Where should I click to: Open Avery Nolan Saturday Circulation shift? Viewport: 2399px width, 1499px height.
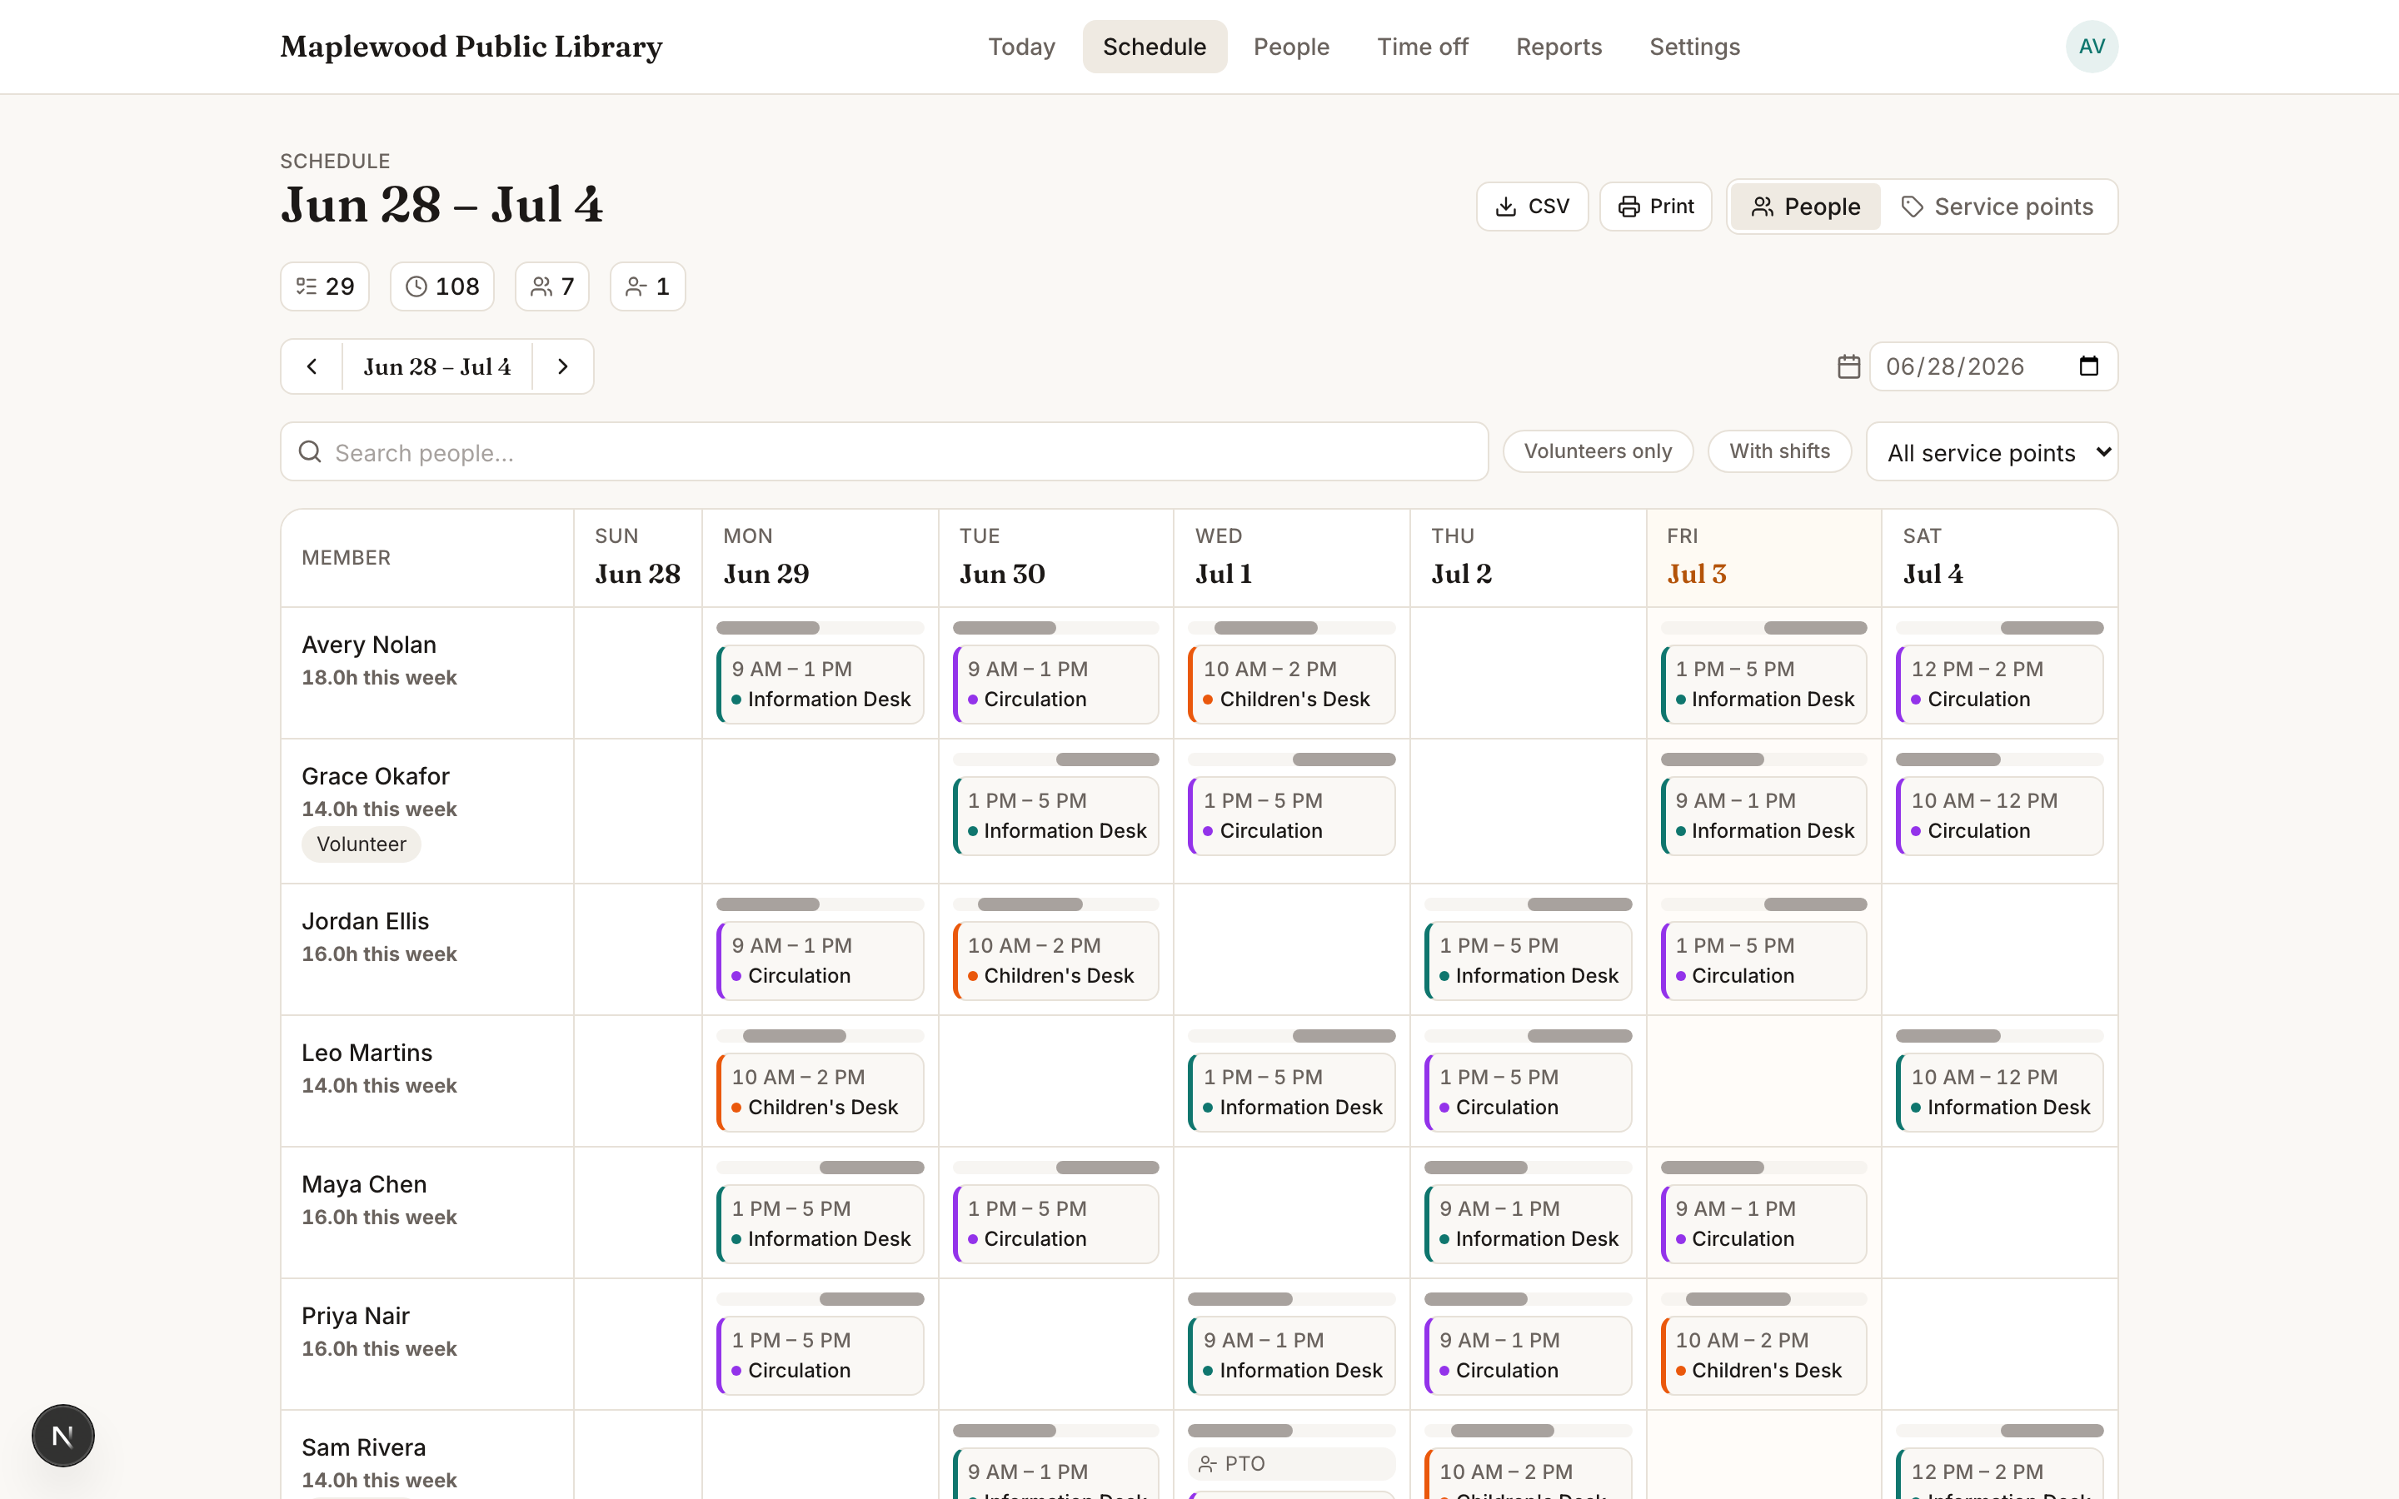[x=1999, y=684]
